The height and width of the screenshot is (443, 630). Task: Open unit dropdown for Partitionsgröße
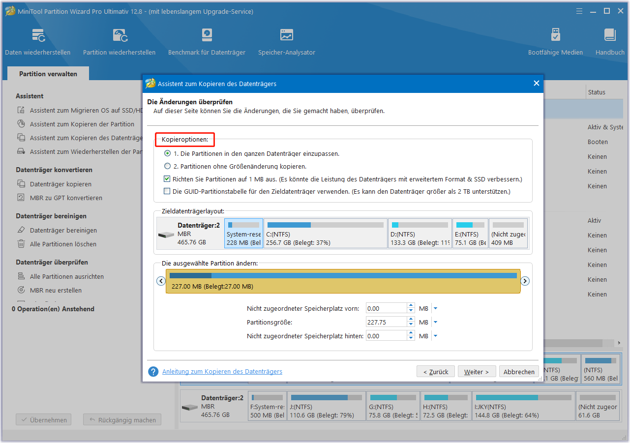click(x=435, y=323)
